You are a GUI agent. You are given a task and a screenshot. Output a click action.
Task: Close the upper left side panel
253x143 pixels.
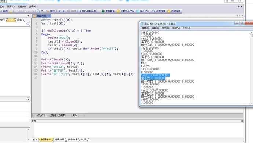[29, 16]
